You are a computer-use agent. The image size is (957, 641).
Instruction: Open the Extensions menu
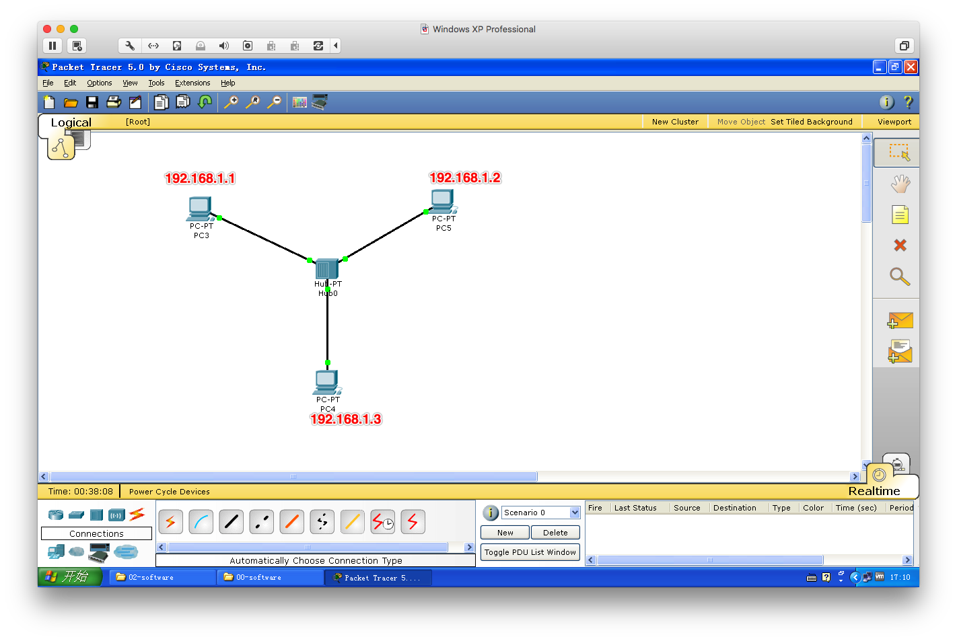[x=192, y=83]
